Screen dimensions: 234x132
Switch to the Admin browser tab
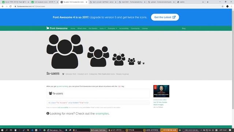tap(190, 2)
